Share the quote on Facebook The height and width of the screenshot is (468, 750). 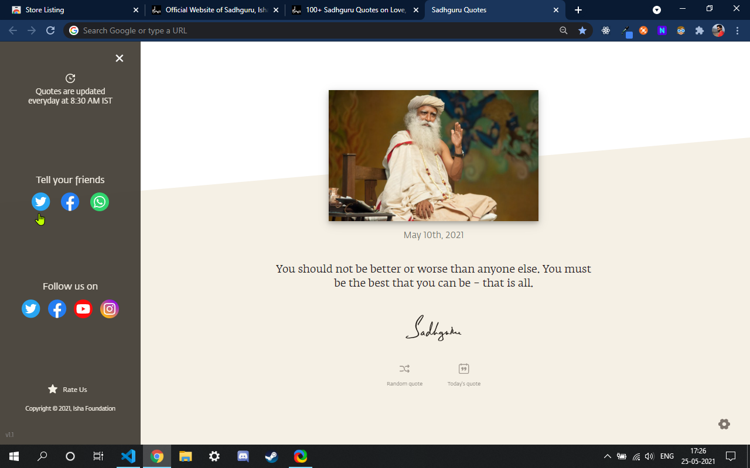(x=70, y=201)
